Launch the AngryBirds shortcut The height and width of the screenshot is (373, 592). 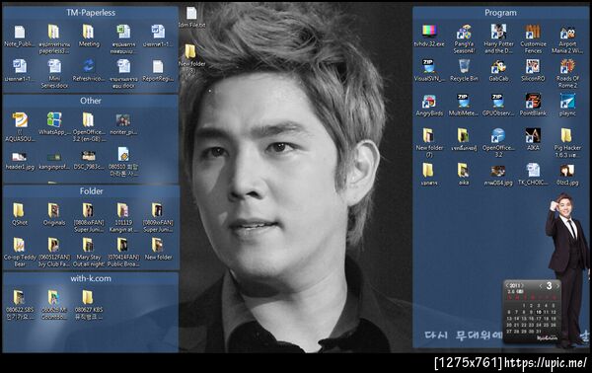(429, 105)
